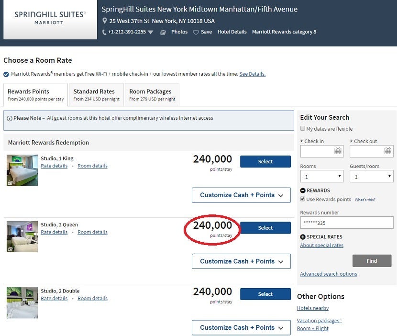Click the What's this? link
The image size is (397, 336).
(365, 200)
